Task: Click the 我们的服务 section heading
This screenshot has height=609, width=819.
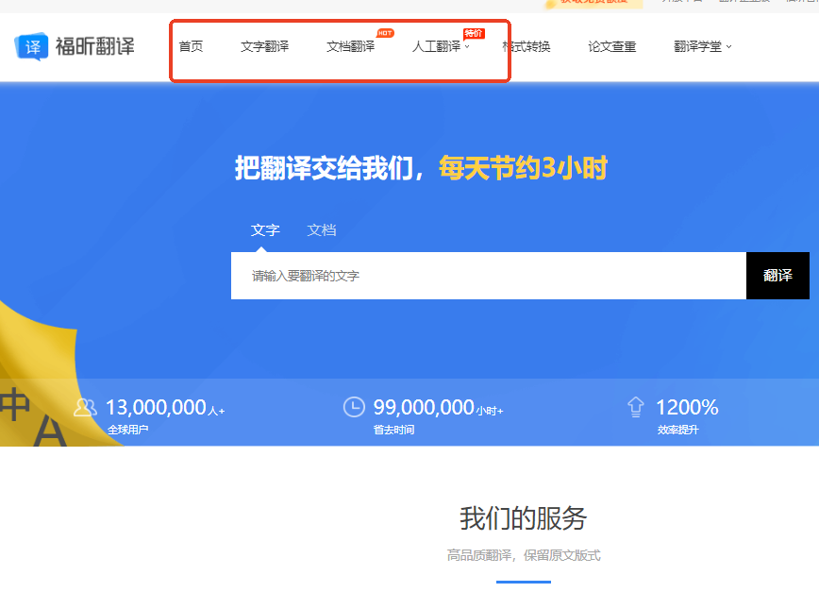Action: coord(524,518)
